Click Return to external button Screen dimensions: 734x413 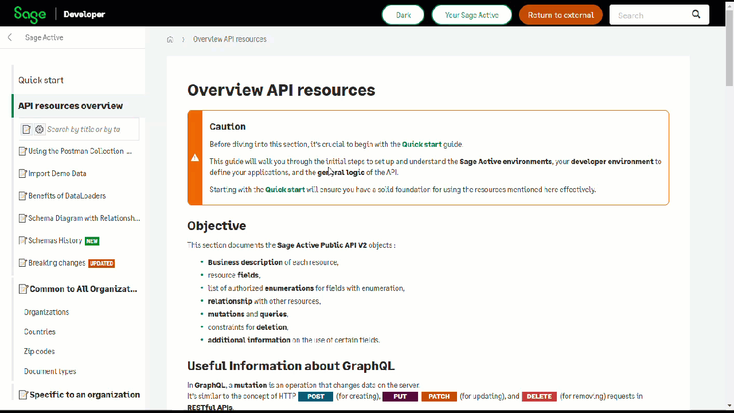point(561,15)
